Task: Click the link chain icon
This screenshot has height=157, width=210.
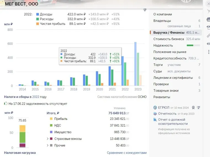Action: coord(208,35)
